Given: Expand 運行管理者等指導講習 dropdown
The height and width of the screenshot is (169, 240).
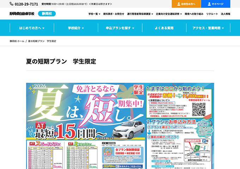Looking at the screenshot, I should (140, 14).
